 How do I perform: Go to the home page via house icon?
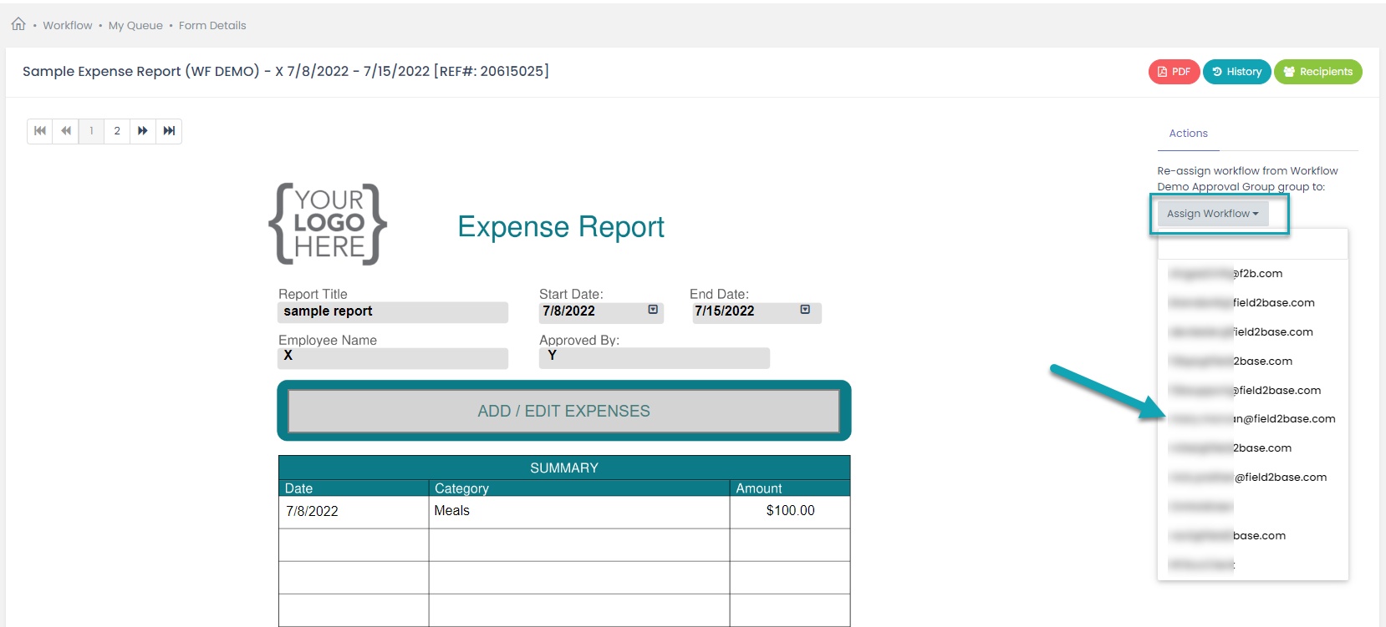point(18,24)
